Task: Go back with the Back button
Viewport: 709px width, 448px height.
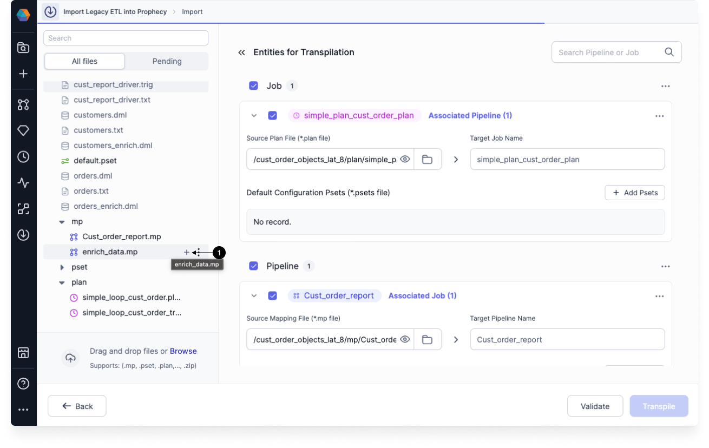Action: coord(77,406)
